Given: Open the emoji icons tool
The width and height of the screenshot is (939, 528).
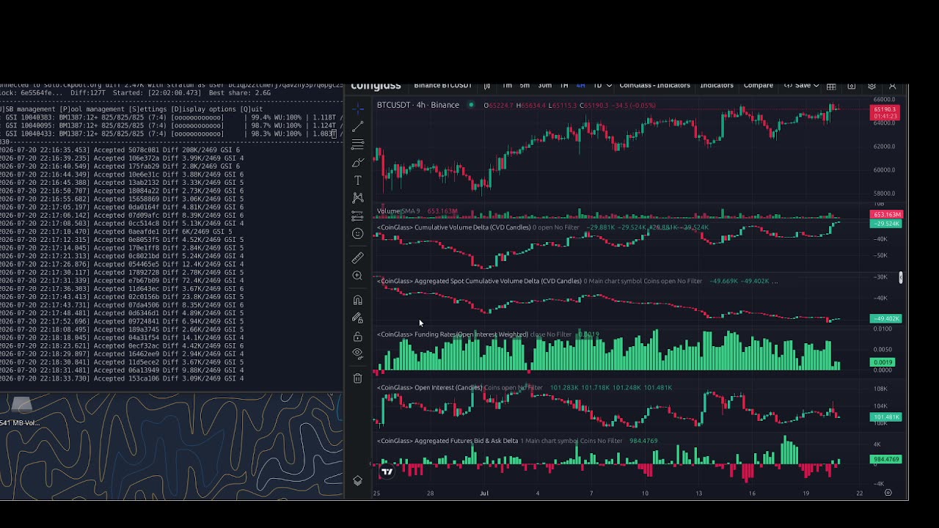Looking at the screenshot, I should click(357, 233).
